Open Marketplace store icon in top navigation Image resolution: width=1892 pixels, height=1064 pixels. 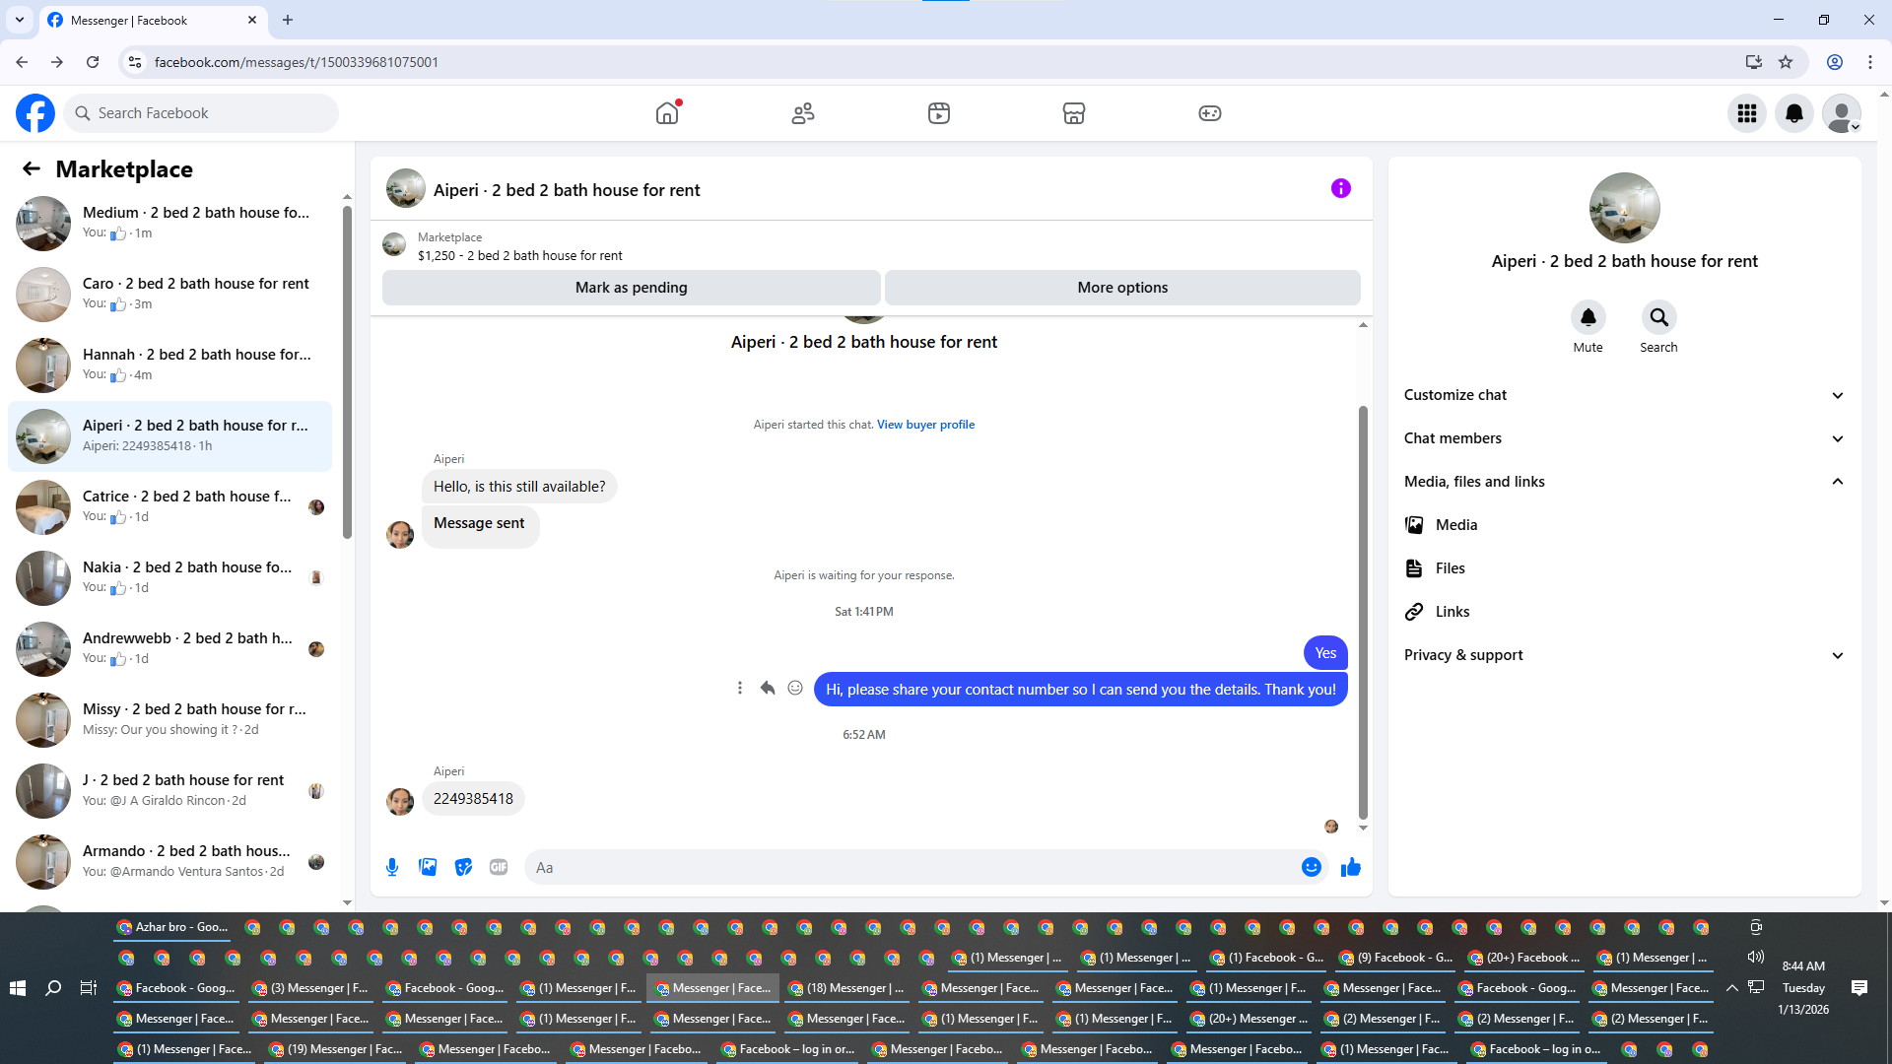pyautogui.click(x=1073, y=113)
